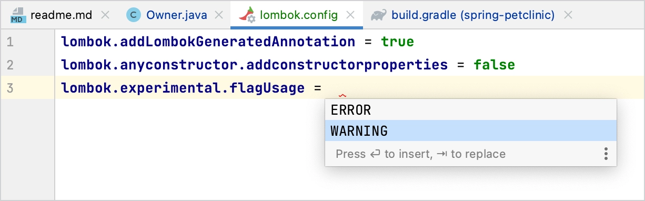This screenshot has height=201, width=645.
Task: Select ERROR from the completion list
Action: click(x=471, y=110)
